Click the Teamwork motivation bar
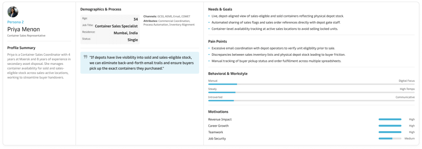422x149 pixels. pyautogui.click(x=390, y=132)
